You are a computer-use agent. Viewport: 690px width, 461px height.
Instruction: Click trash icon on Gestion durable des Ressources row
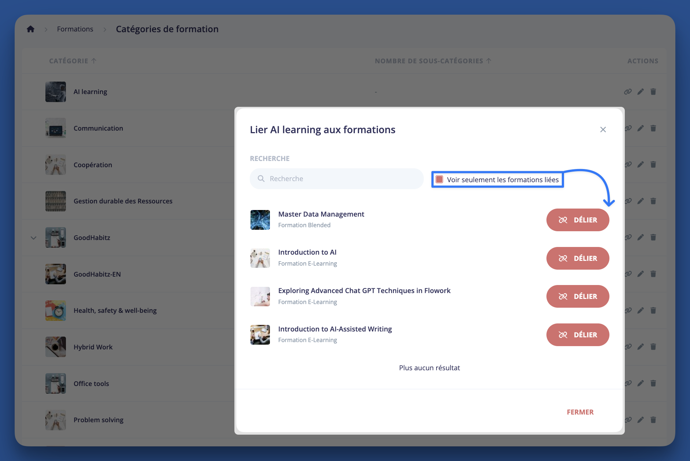(653, 201)
